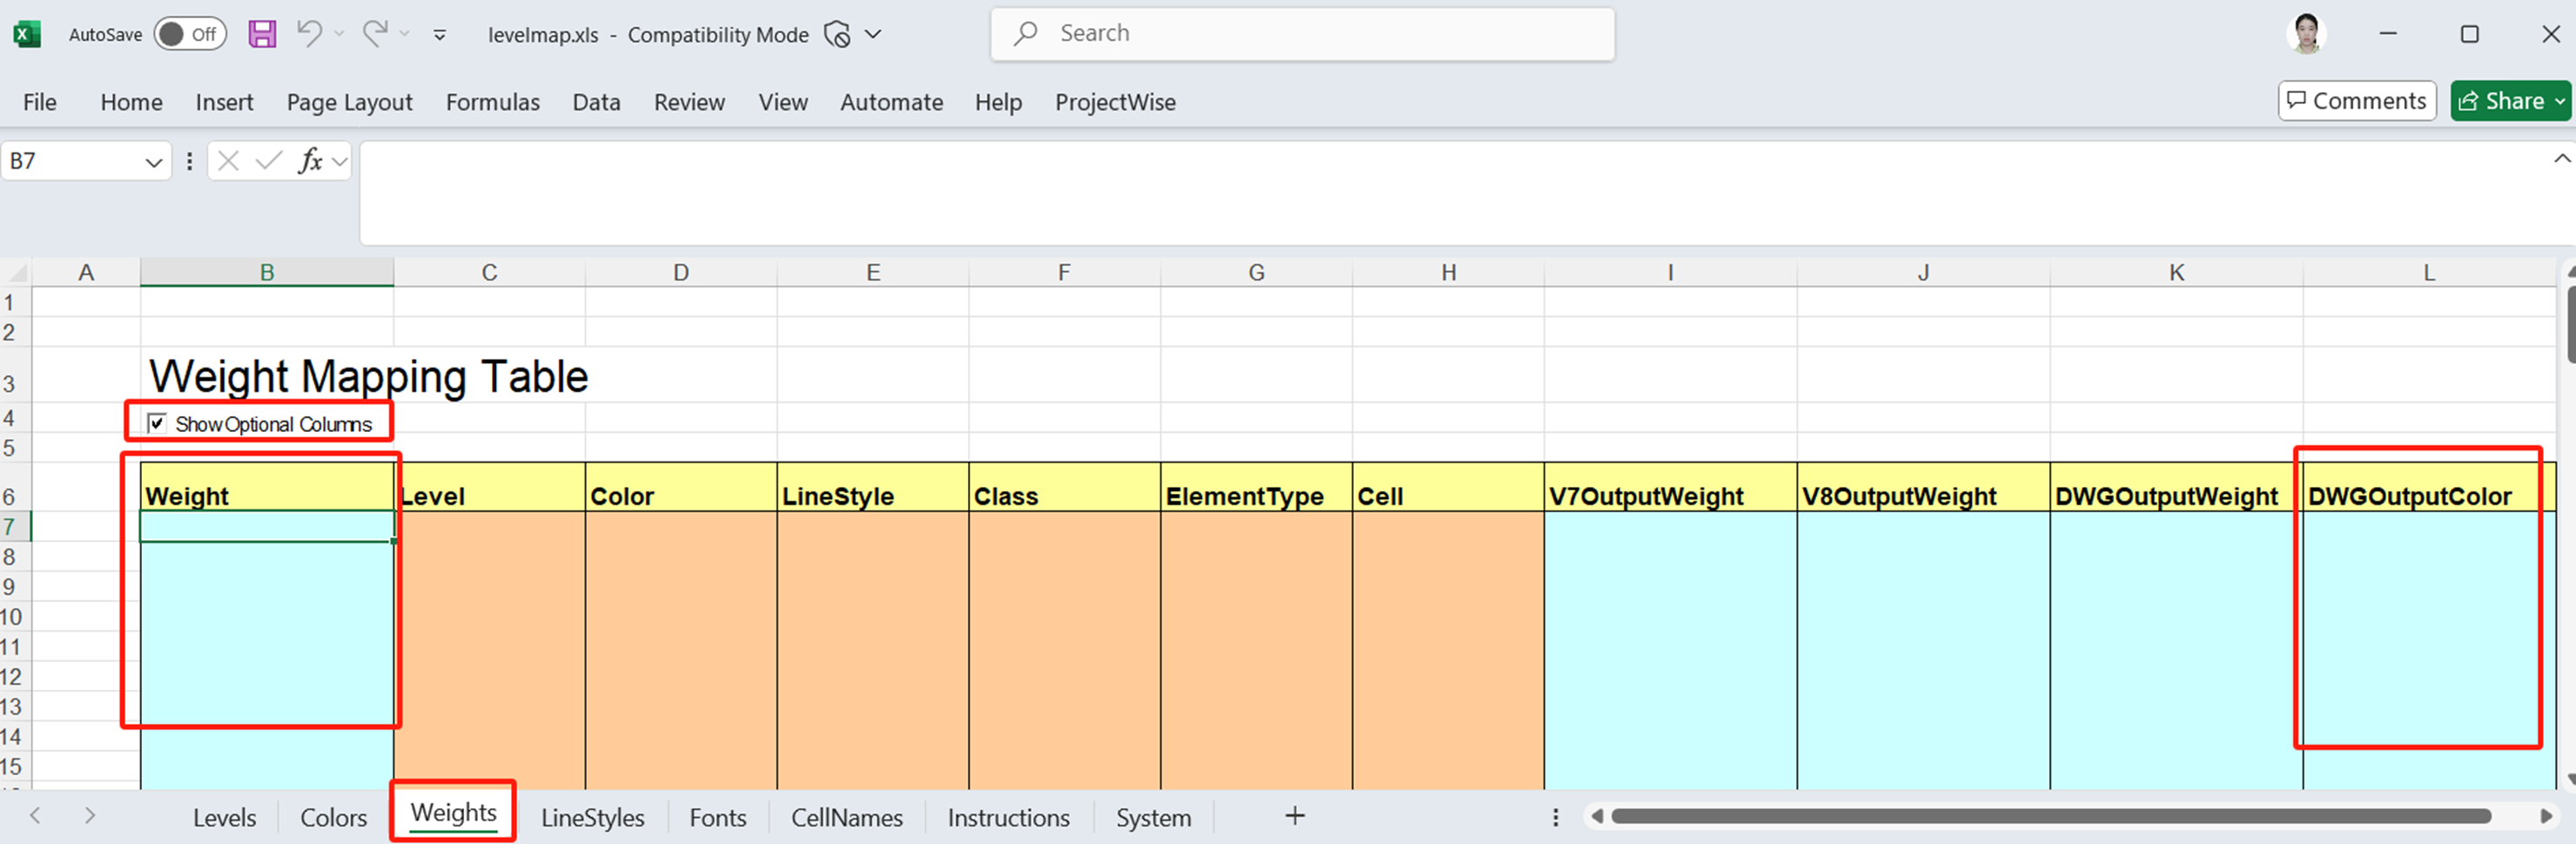This screenshot has width=2576, height=844.
Task: Click the Redo arrow icon
Action: [x=375, y=34]
